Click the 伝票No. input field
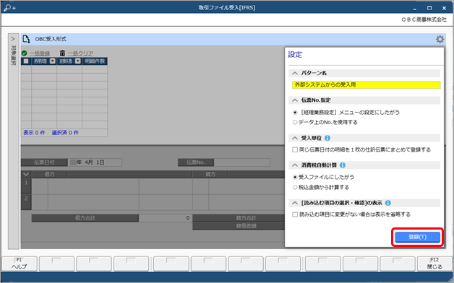This screenshot has height=283, width=454. tap(241, 162)
